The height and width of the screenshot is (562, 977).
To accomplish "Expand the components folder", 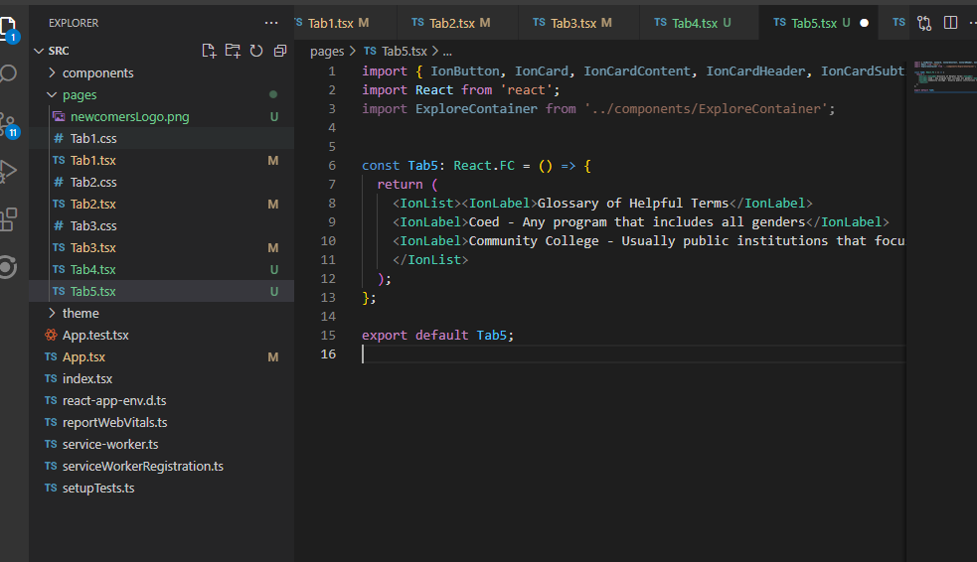I will pos(97,73).
